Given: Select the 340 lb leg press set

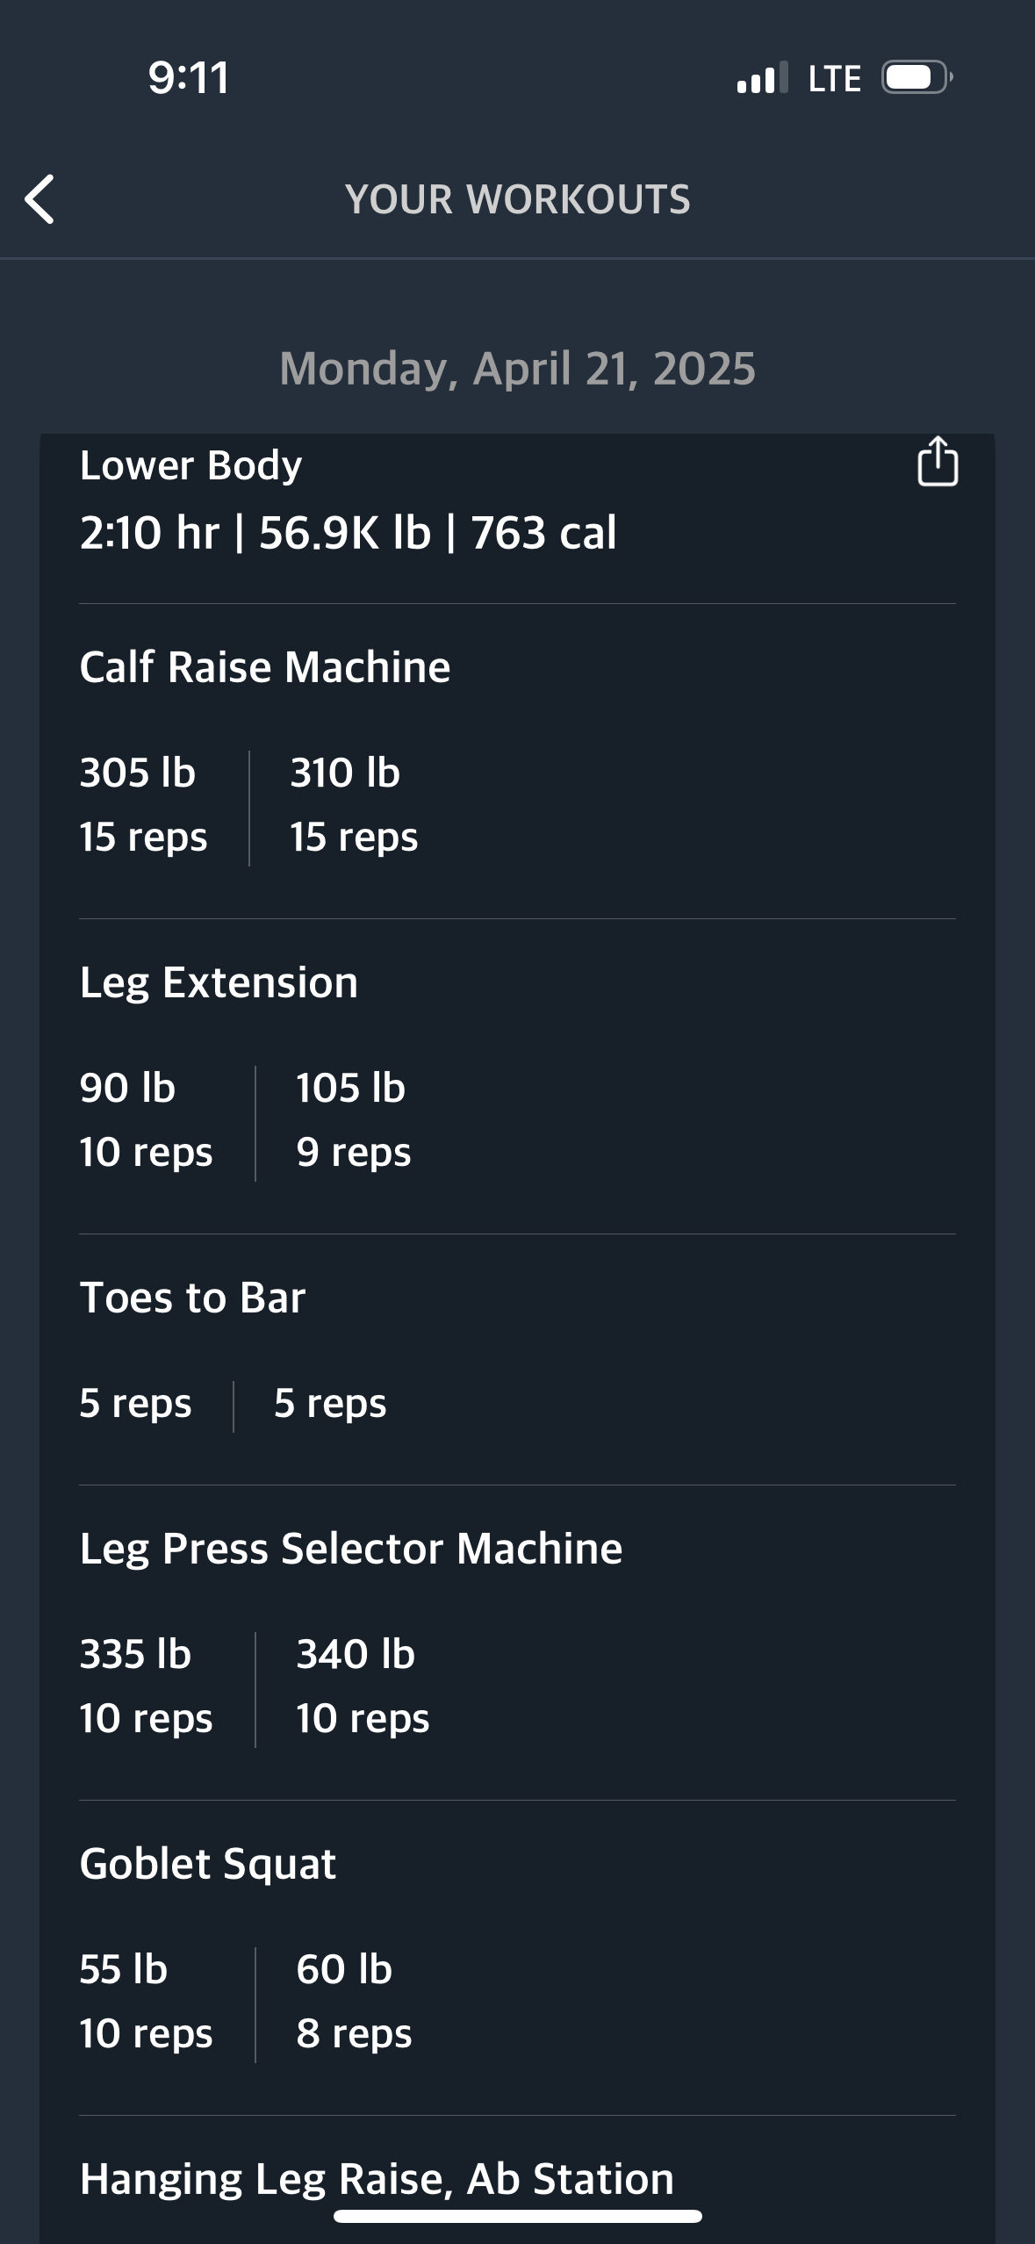Looking at the screenshot, I should tap(362, 1686).
